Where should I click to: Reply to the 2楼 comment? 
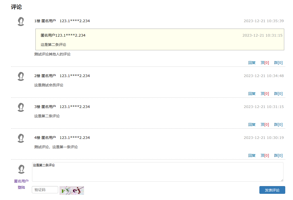[x=252, y=94]
